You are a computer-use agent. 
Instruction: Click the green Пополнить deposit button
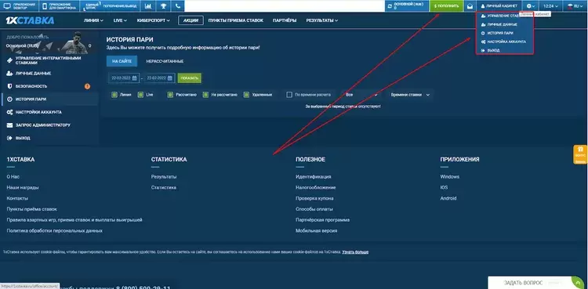tap(446, 6)
